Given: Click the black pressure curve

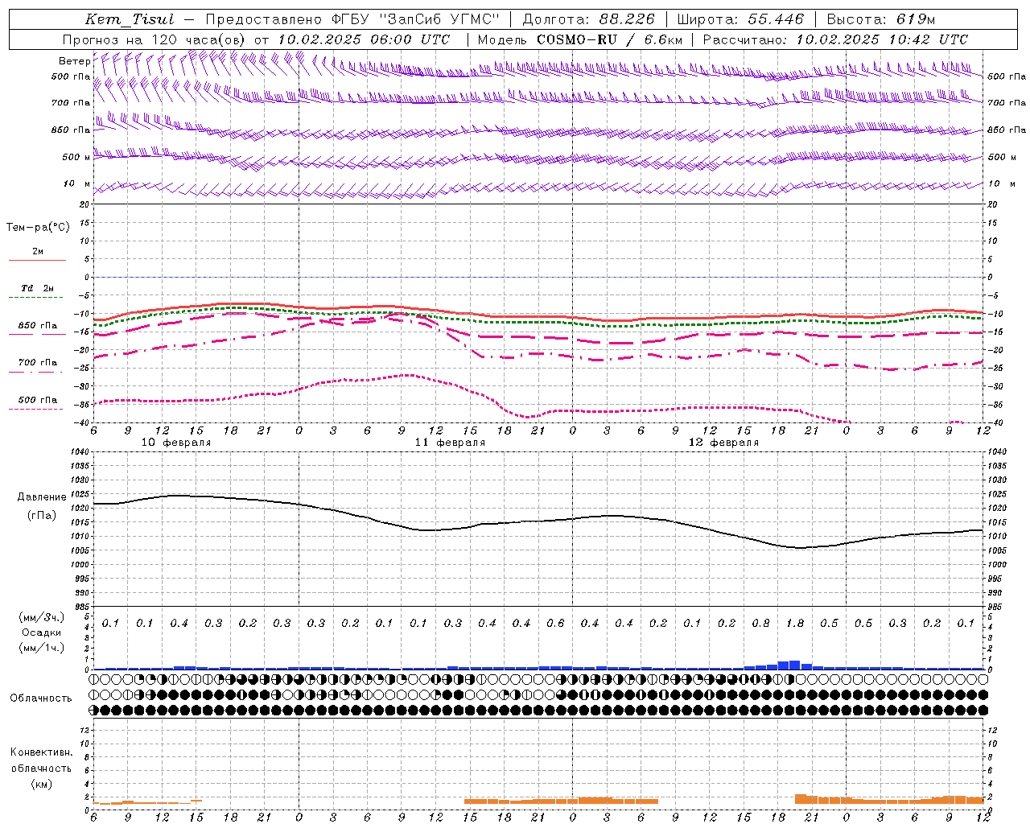Looking at the screenshot, I should tap(538, 521).
